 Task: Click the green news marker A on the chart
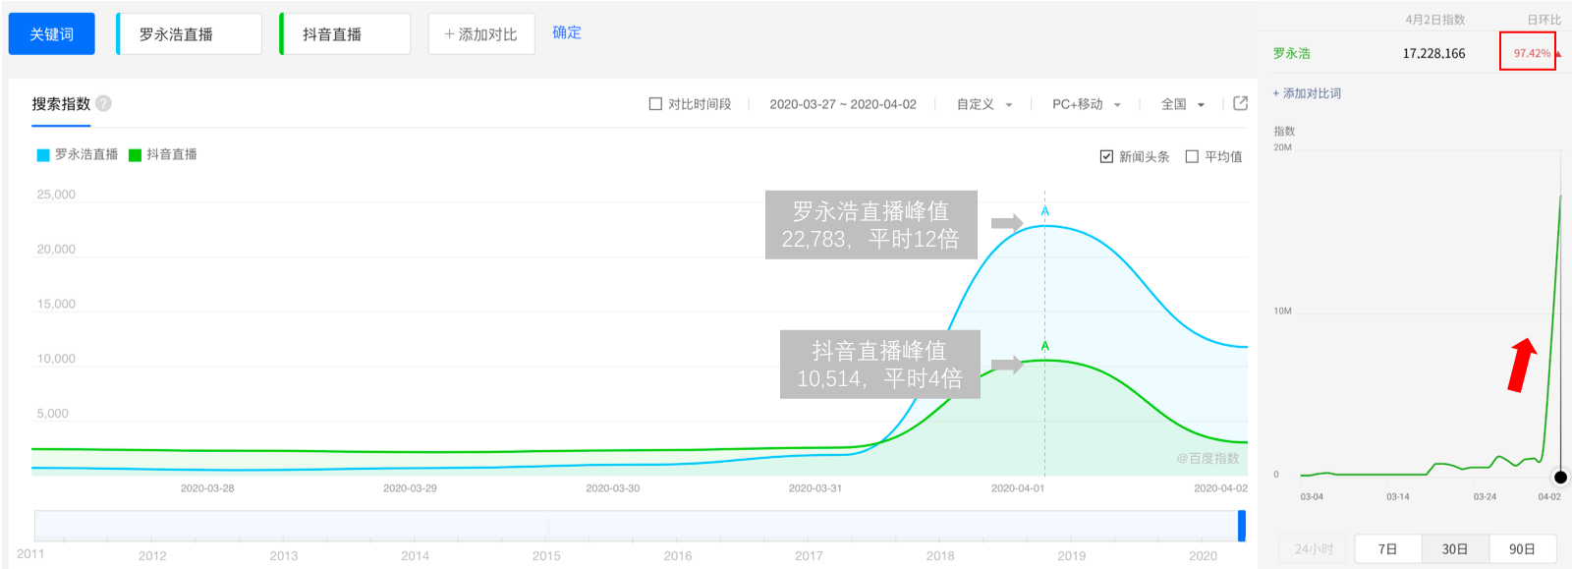click(1044, 346)
